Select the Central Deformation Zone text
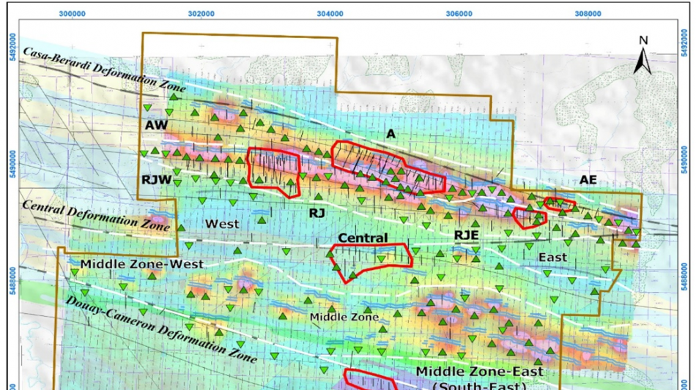This screenshot has width=696, height=390. point(91,215)
